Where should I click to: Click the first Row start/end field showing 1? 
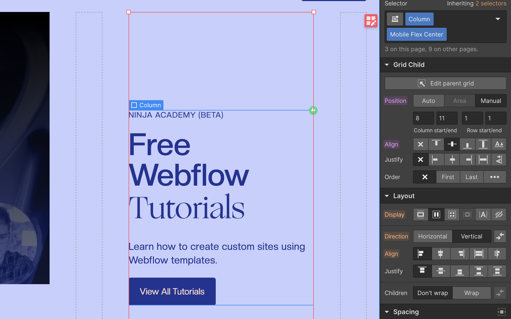[x=473, y=118]
